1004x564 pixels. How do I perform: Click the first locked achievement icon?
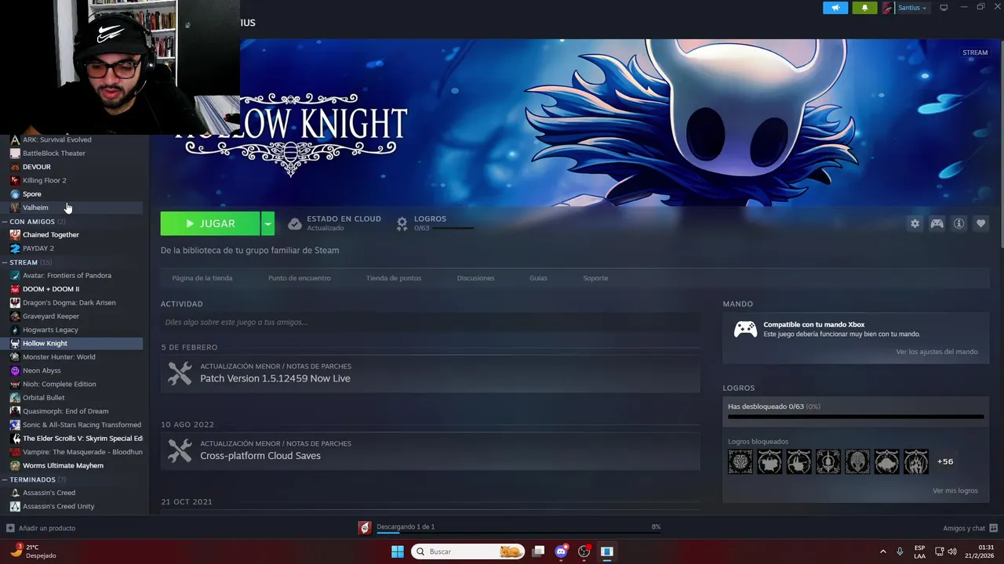coord(740,461)
